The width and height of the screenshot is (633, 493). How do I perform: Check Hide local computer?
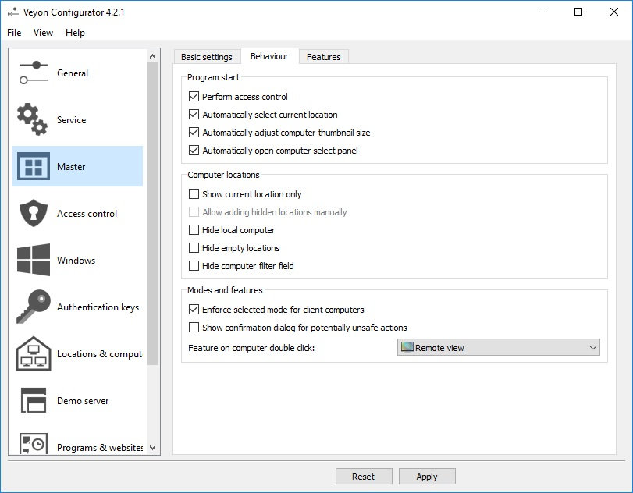[194, 230]
